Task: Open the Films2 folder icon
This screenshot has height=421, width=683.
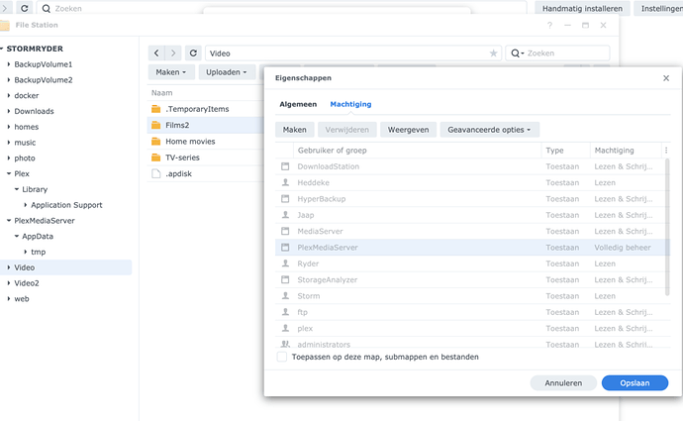Action: 155,125
